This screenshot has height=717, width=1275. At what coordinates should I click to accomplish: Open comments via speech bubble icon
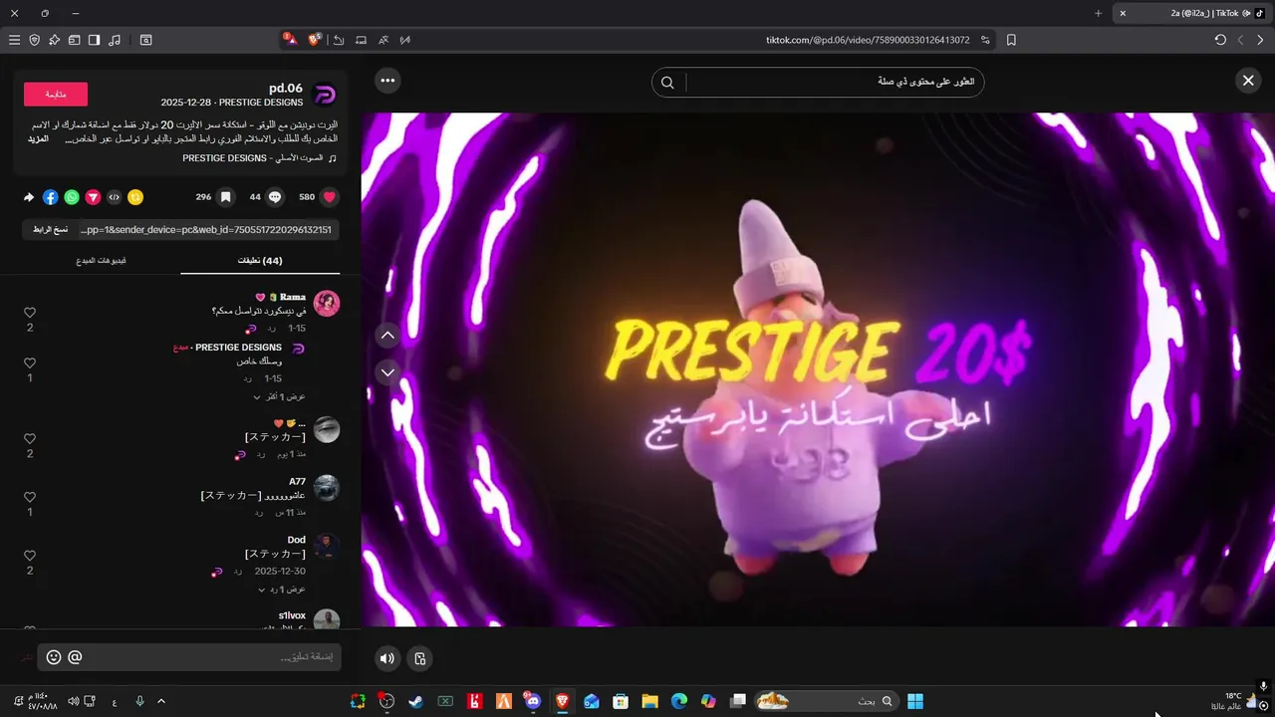275,197
